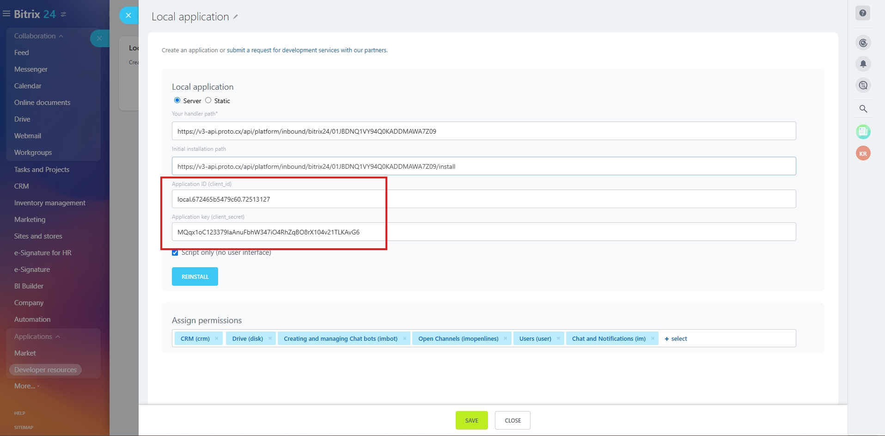The image size is (885, 436).
Task: Click the help question mark icon
Action: (862, 13)
